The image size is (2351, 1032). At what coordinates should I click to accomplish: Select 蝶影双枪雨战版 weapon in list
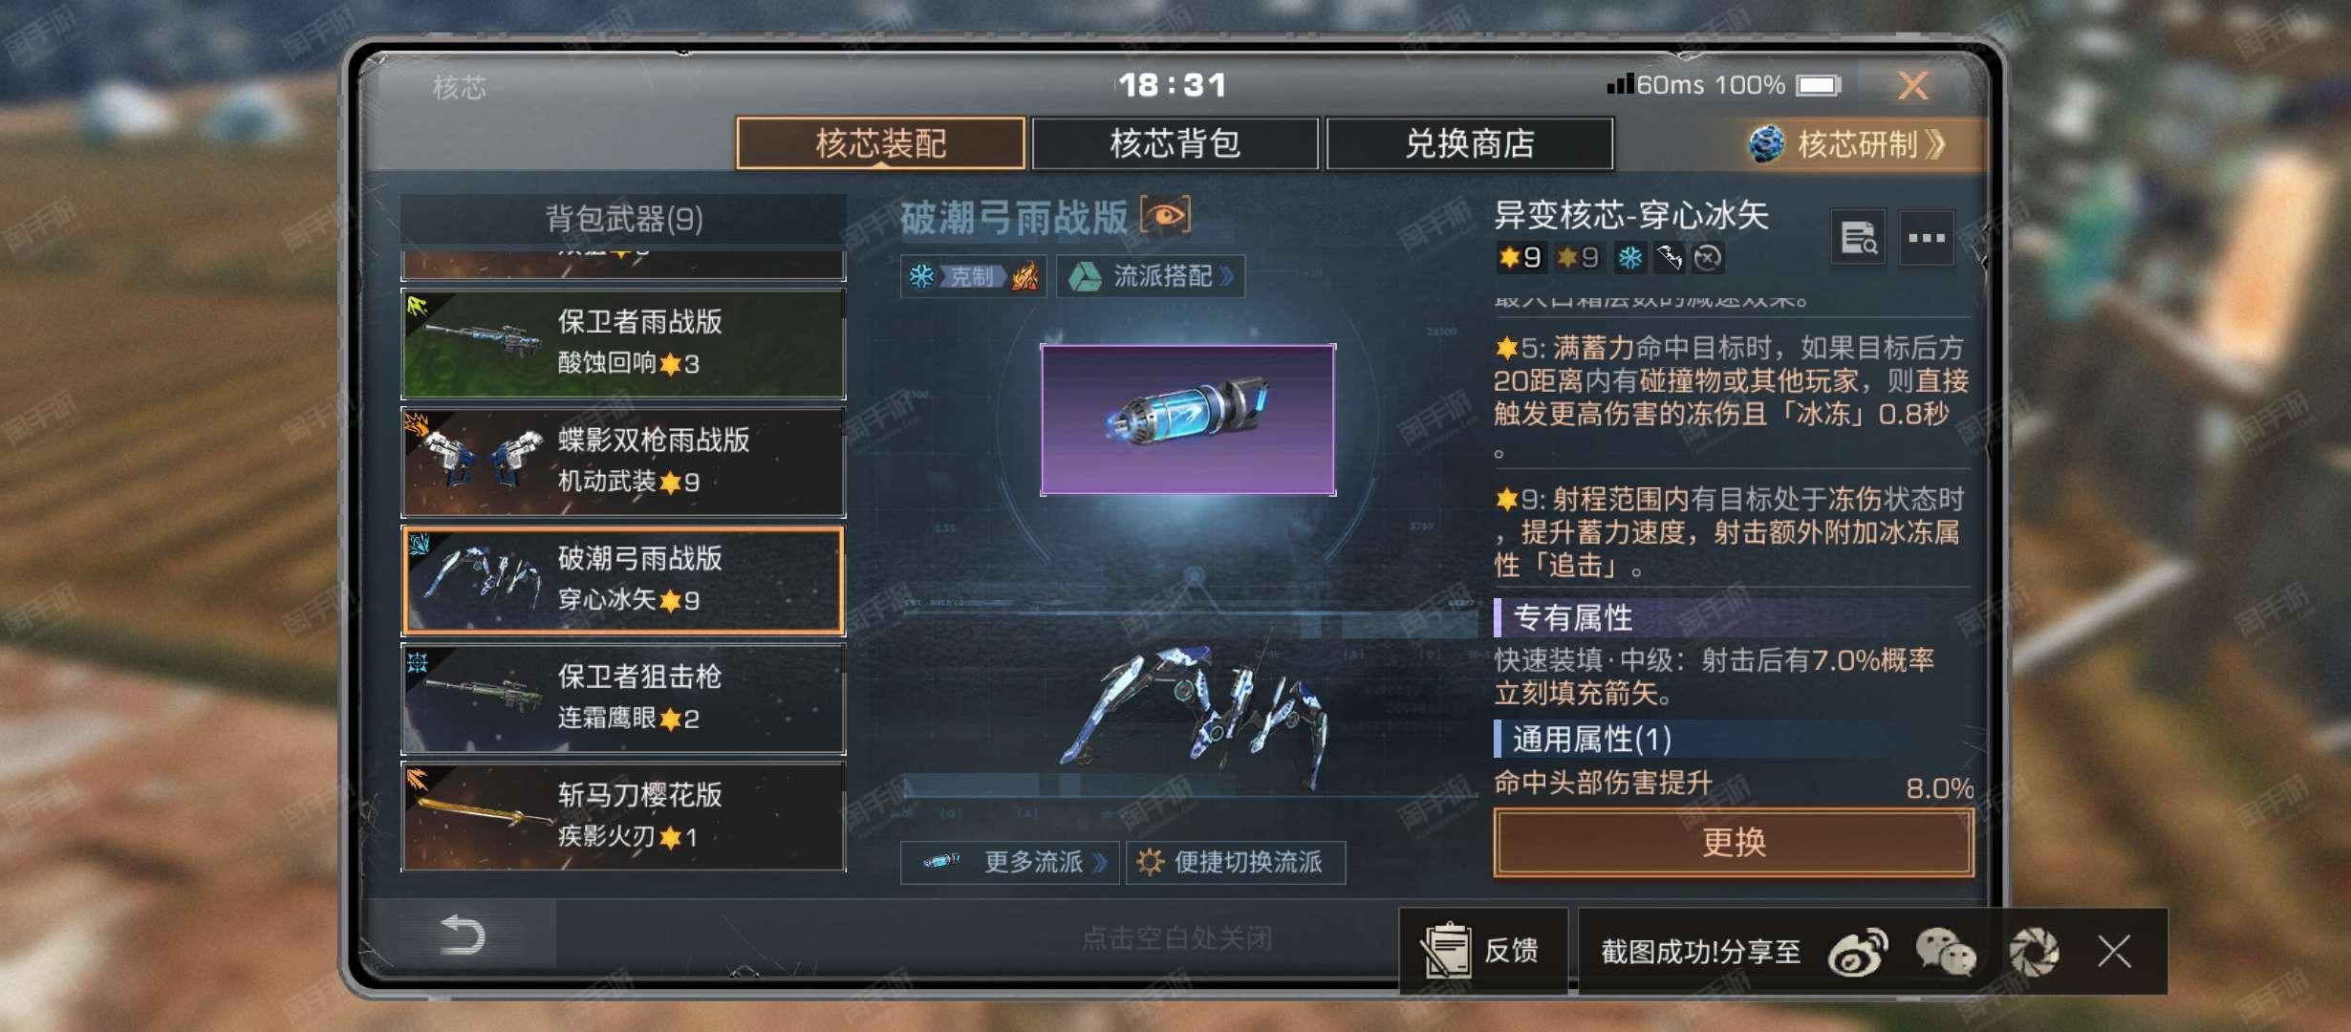click(x=623, y=462)
